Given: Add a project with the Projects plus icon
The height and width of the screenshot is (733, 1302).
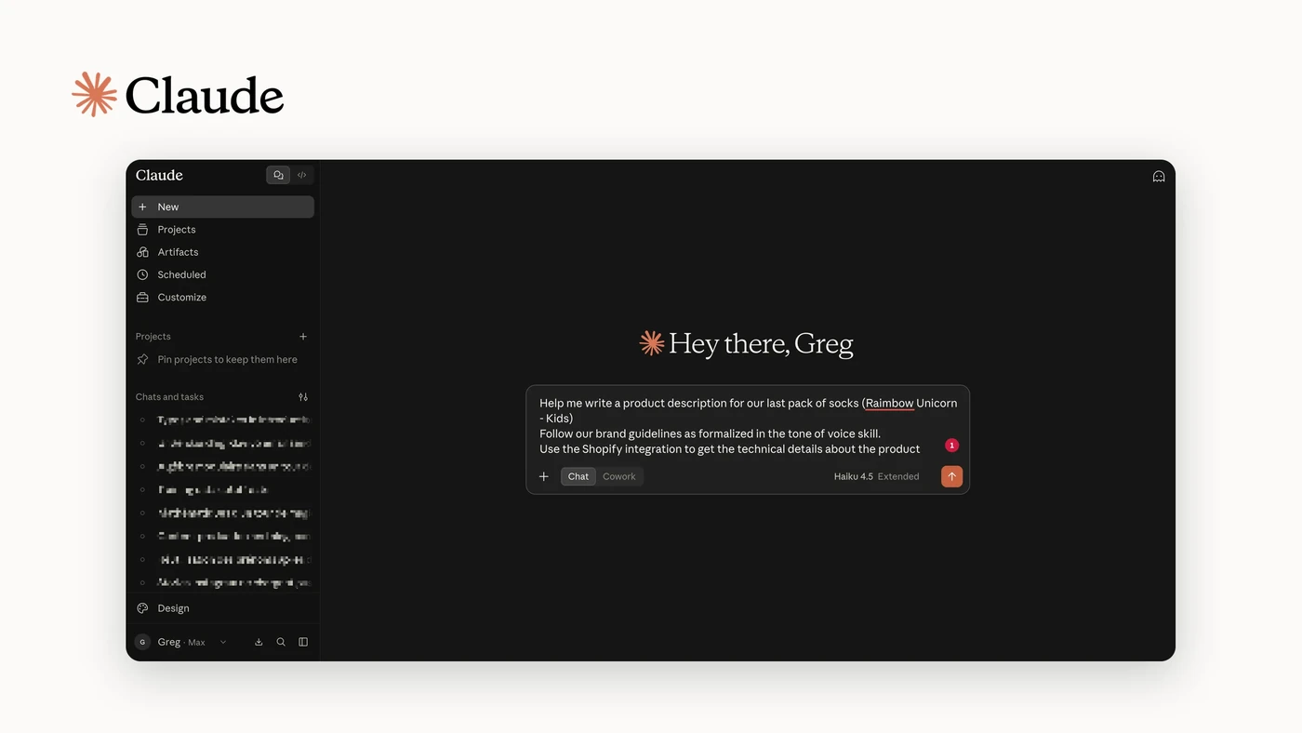Looking at the screenshot, I should tap(303, 337).
